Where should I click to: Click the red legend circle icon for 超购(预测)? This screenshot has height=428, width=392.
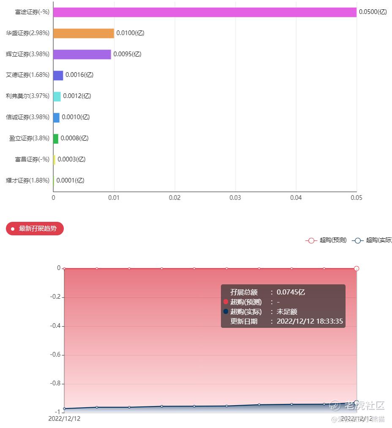(311, 240)
